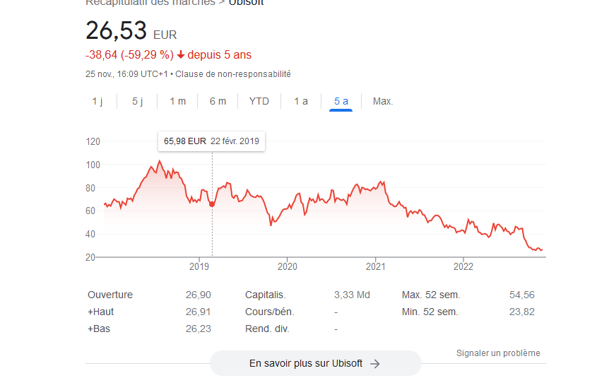Open the YTD chart view

[259, 101]
